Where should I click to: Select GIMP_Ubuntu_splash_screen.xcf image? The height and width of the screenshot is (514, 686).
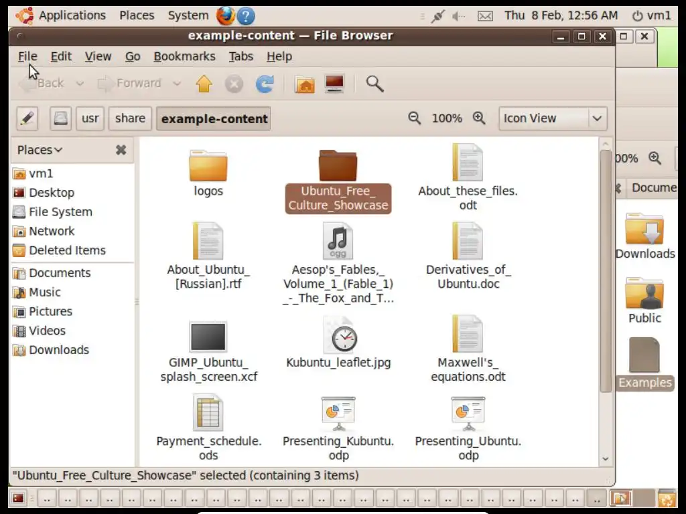click(x=209, y=352)
